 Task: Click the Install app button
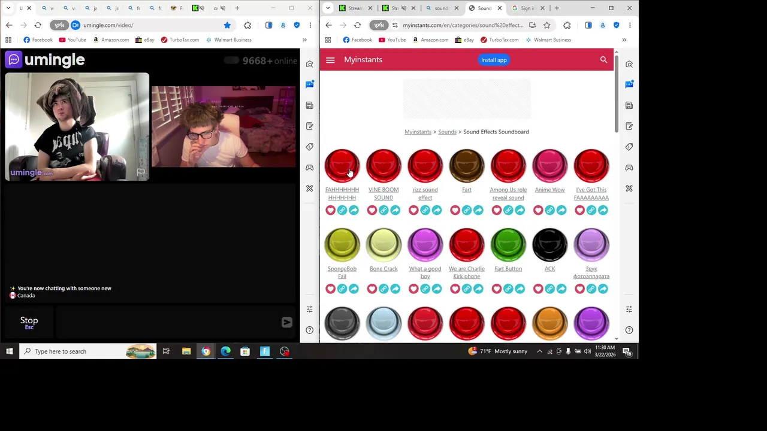pyautogui.click(x=494, y=60)
